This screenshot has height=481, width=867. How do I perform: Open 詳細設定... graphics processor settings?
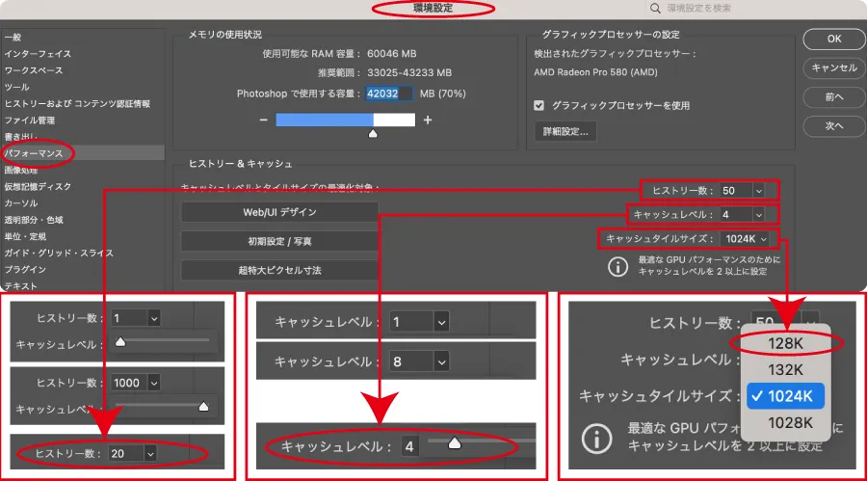[565, 130]
